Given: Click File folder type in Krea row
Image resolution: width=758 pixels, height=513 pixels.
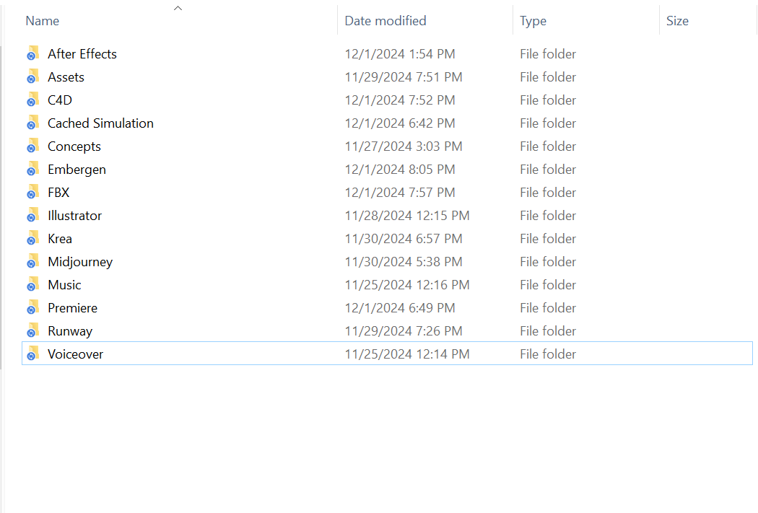Looking at the screenshot, I should tap(548, 239).
